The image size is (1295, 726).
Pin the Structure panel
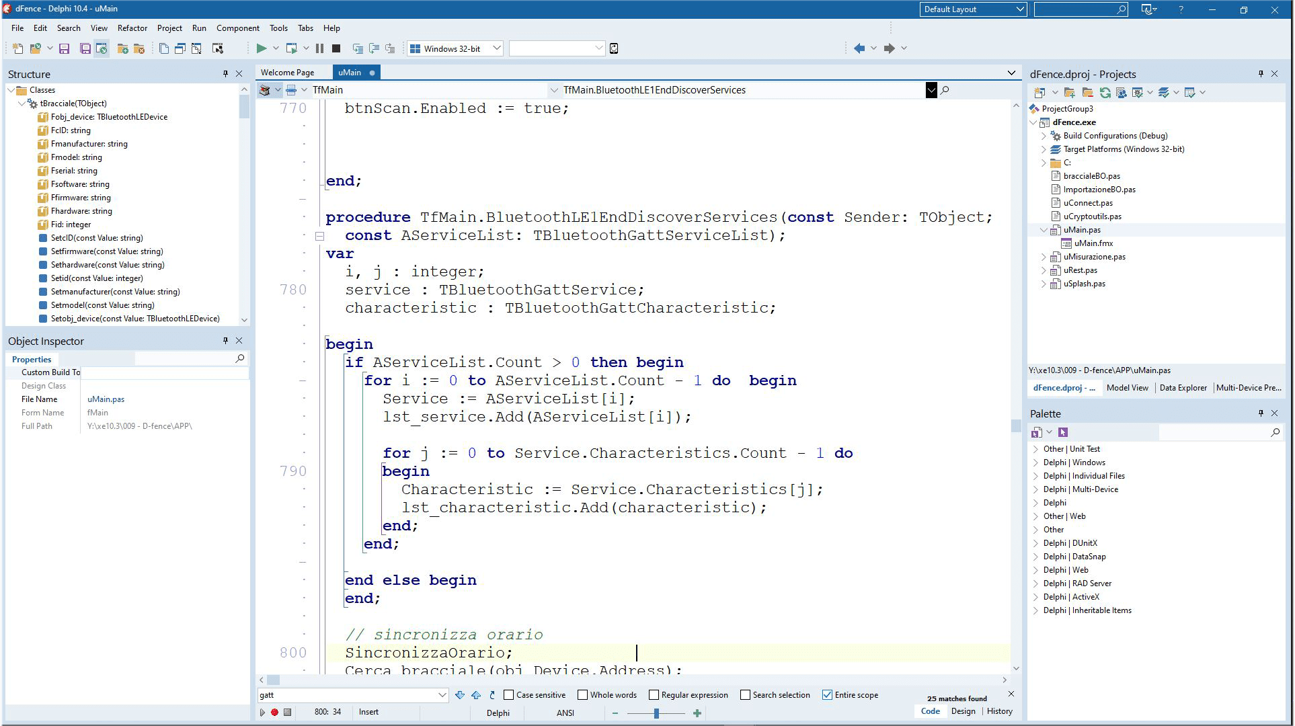click(225, 74)
